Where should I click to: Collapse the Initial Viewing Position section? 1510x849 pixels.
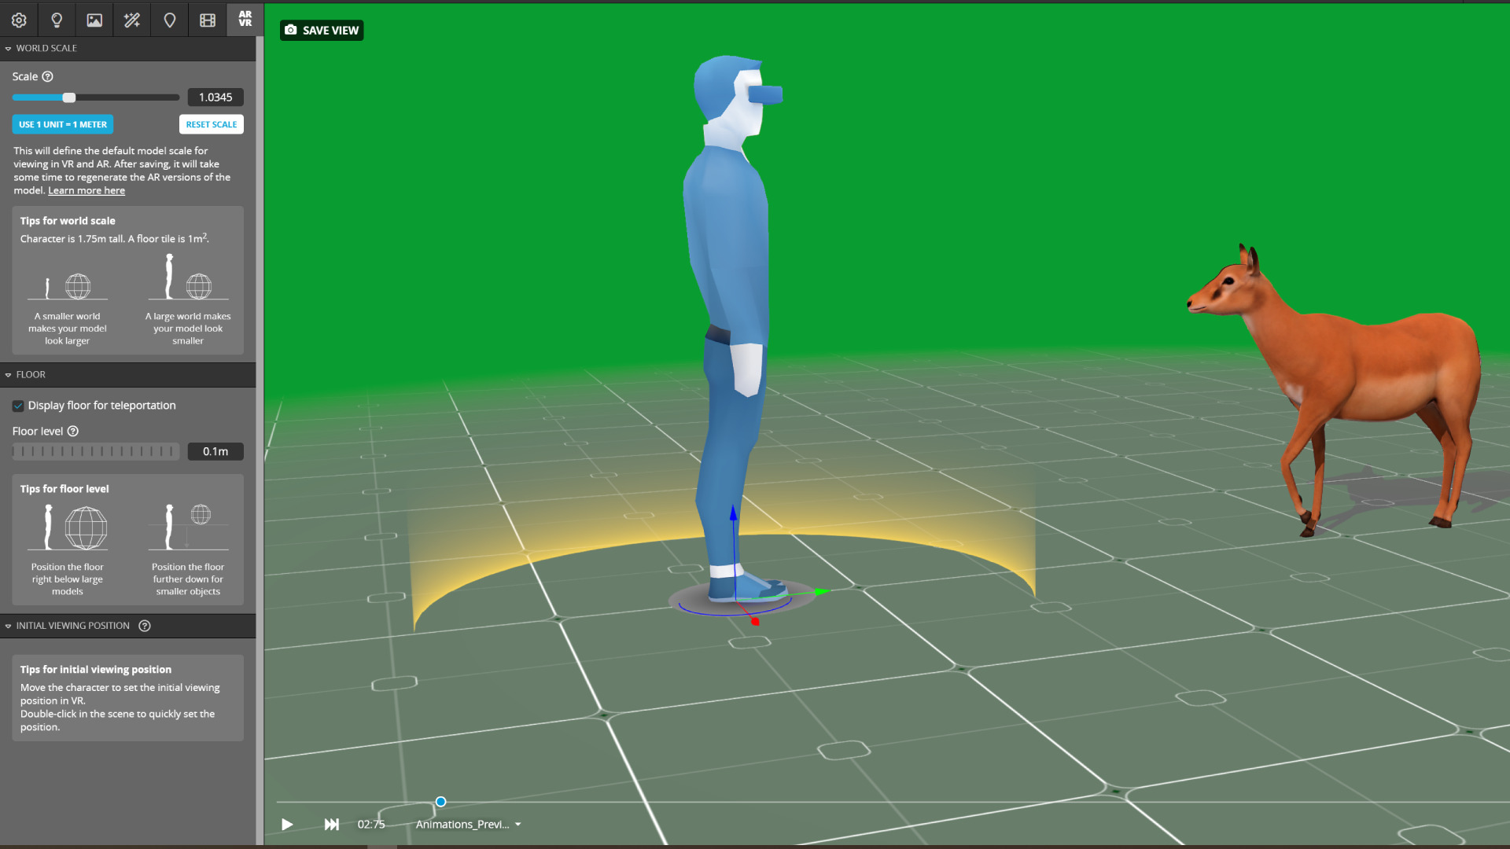click(9, 626)
